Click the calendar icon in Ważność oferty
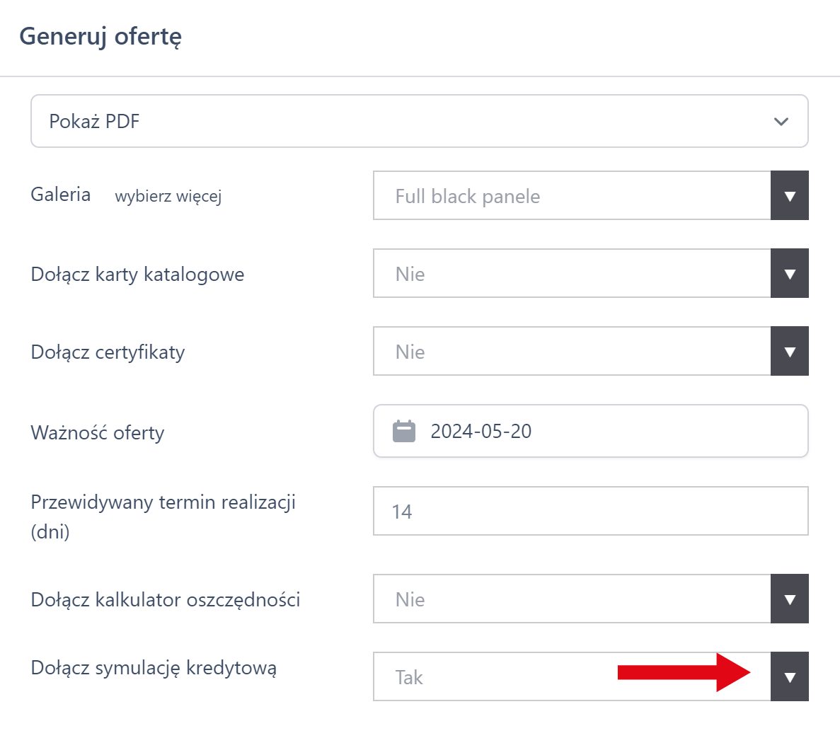The height and width of the screenshot is (738, 840). (404, 431)
